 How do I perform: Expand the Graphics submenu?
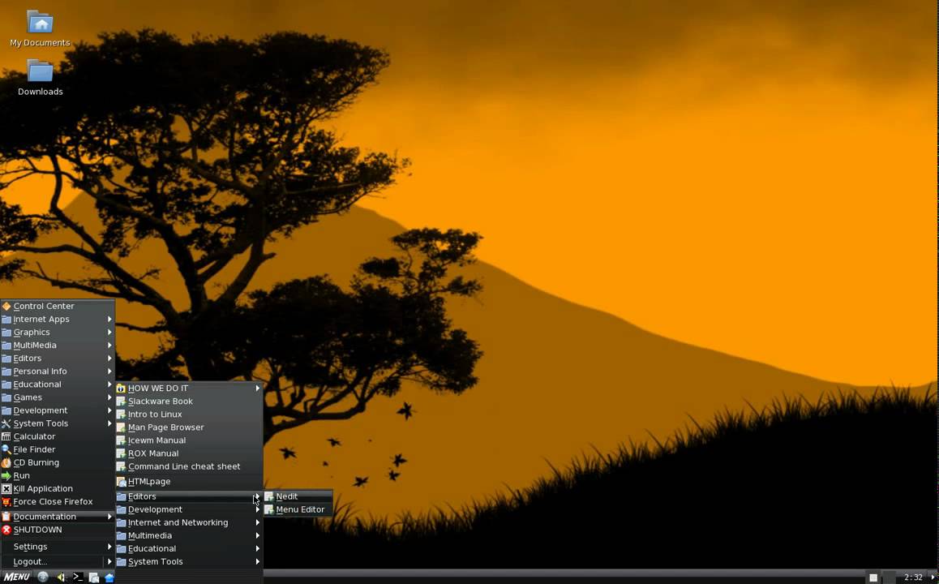(x=58, y=333)
